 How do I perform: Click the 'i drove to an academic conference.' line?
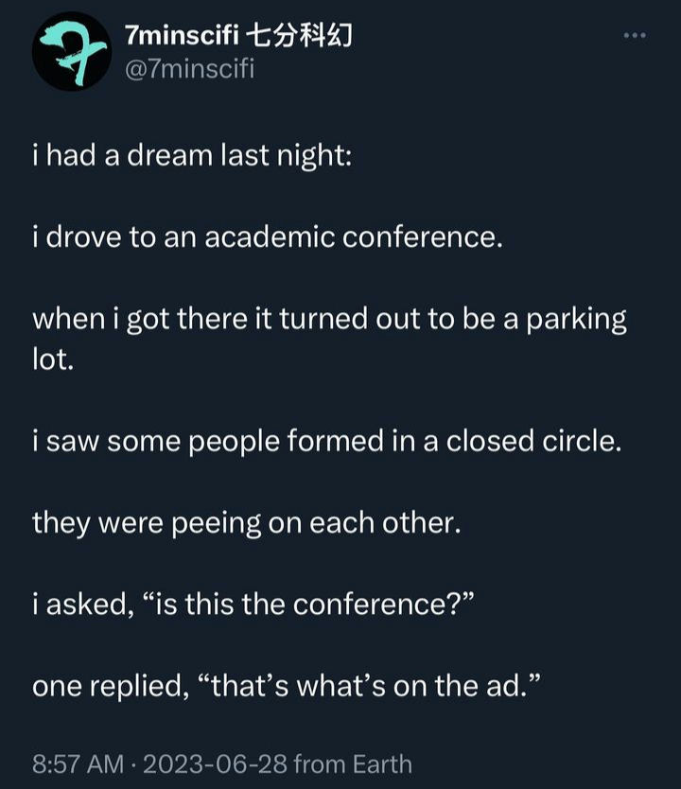(x=268, y=237)
